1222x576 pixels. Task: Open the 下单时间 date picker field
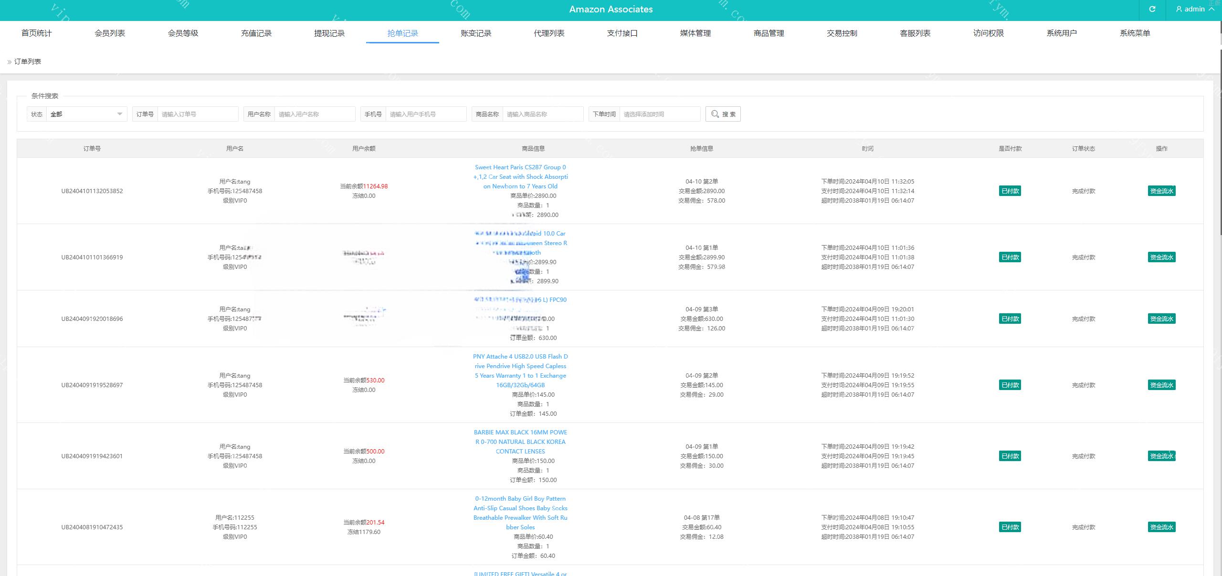coord(659,114)
